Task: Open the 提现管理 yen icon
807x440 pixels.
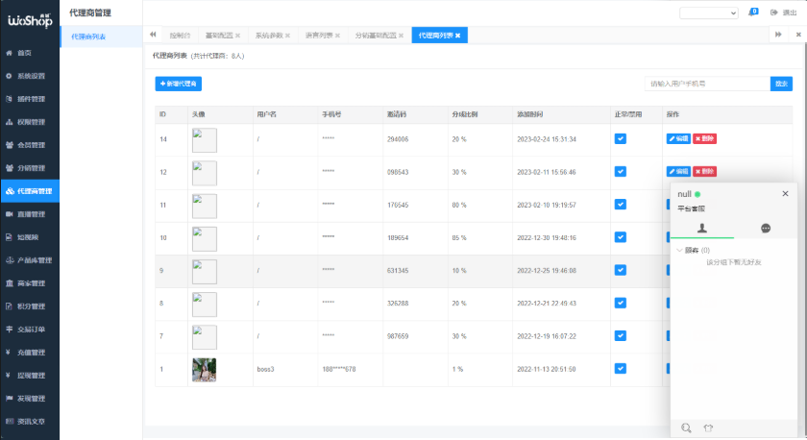Action: (9, 376)
